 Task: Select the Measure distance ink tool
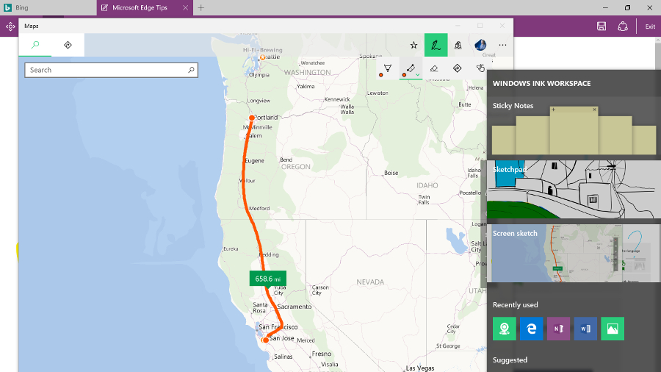point(409,69)
